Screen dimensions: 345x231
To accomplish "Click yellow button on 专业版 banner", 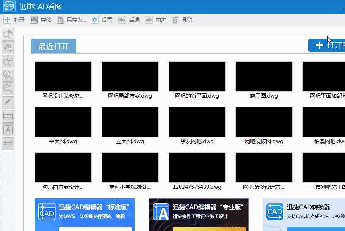I will [x=210, y=229].
